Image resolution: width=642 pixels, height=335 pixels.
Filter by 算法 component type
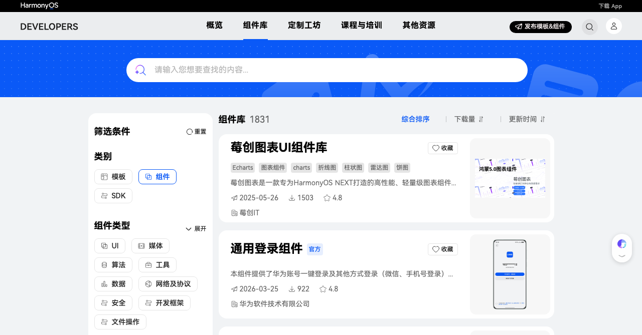coord(113,265)
